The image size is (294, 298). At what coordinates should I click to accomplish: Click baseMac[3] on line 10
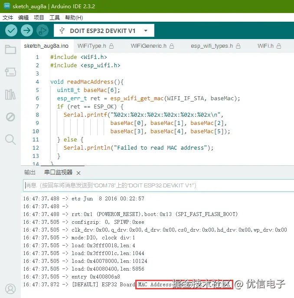127,131
